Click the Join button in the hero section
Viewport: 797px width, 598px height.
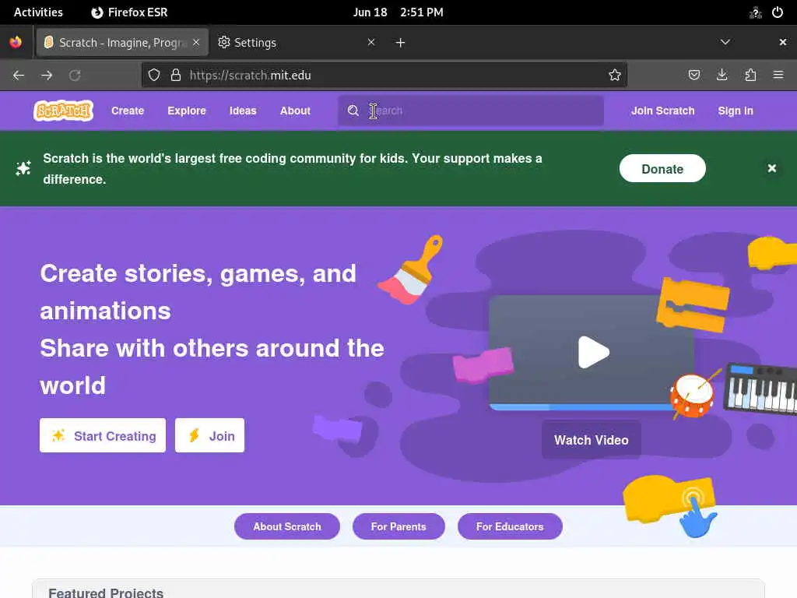click(209, 435)
